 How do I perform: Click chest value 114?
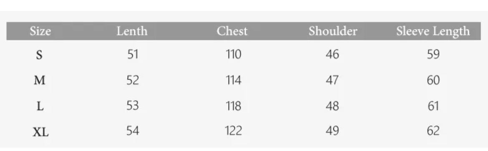point(234,80)
